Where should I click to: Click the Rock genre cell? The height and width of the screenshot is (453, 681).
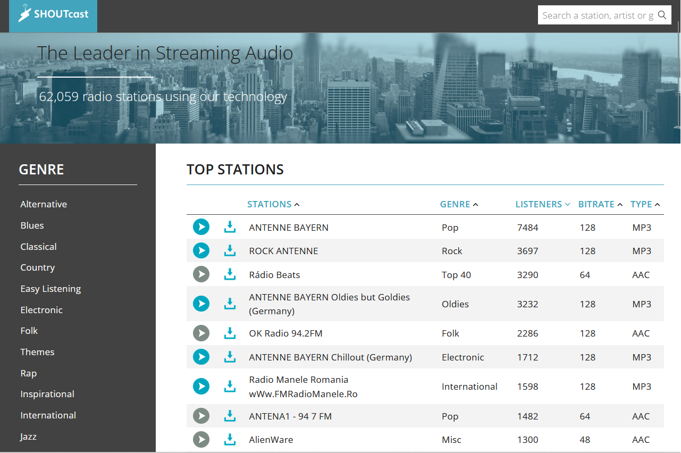pyautogui.click(x=452, y=251)
